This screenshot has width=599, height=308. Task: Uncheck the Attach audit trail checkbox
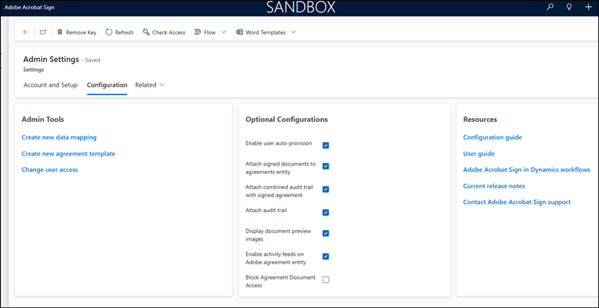pyautogui.click(x=326, y=212)
